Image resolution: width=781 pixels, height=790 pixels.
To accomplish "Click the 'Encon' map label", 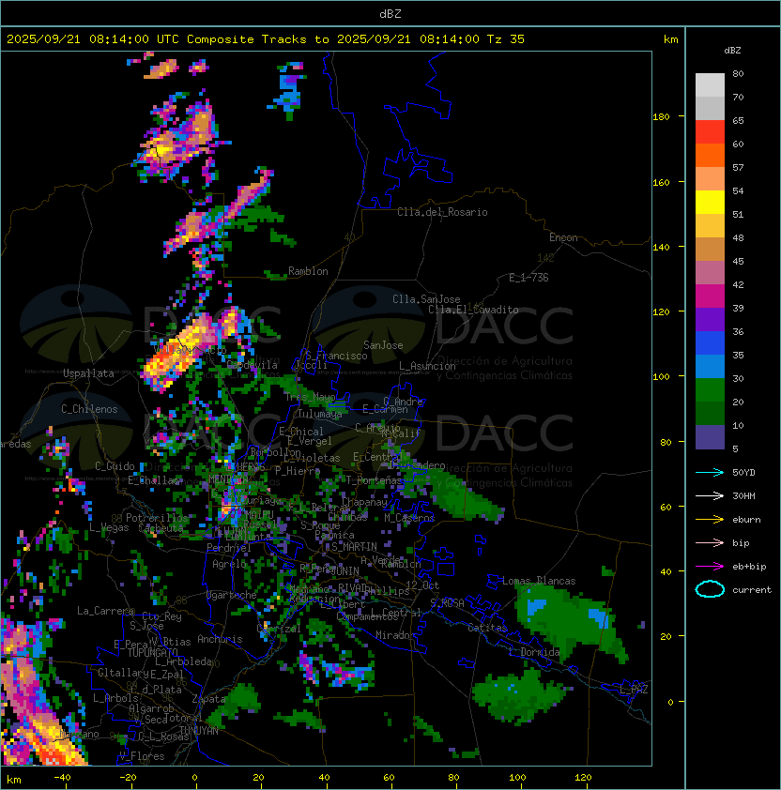I will 563,237.
